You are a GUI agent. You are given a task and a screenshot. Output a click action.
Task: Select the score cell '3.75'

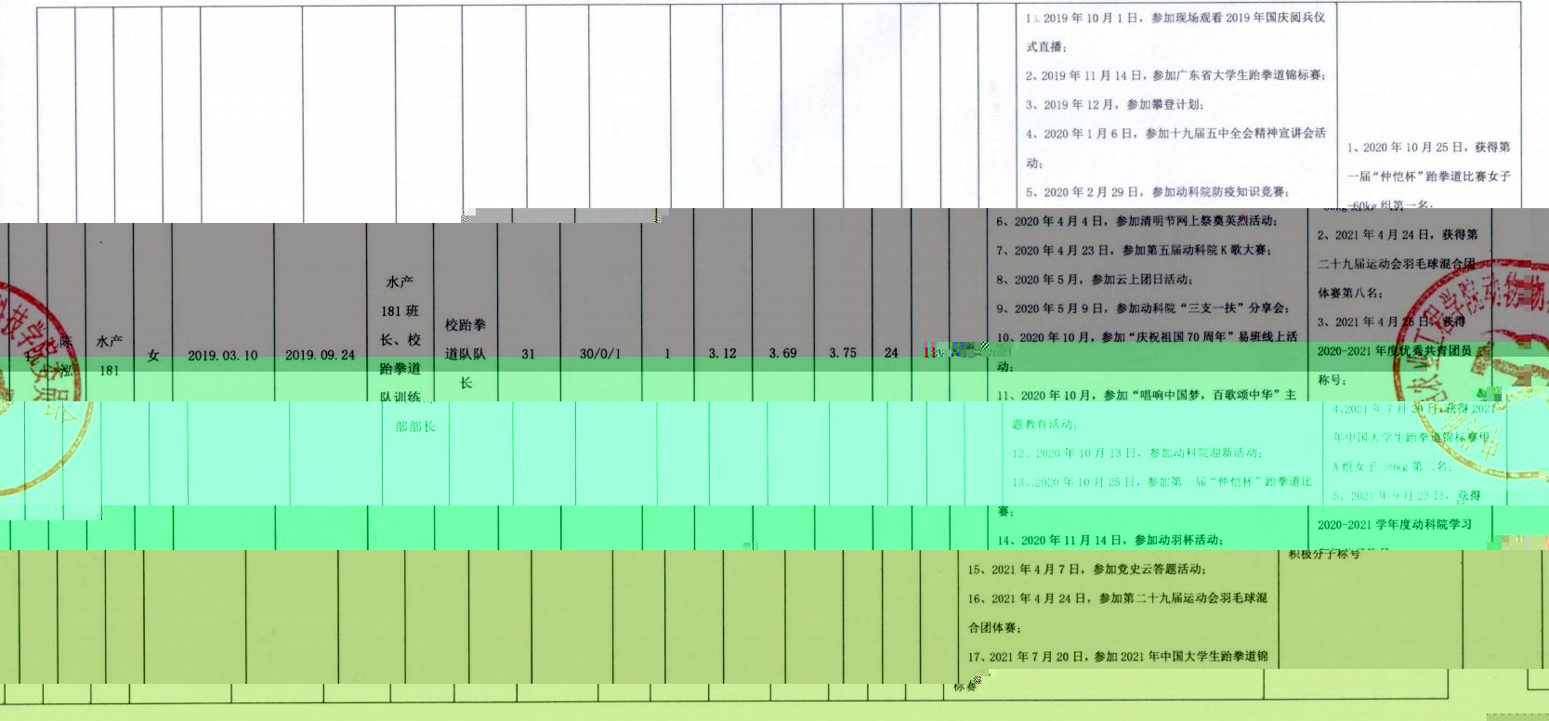point(843,353)
